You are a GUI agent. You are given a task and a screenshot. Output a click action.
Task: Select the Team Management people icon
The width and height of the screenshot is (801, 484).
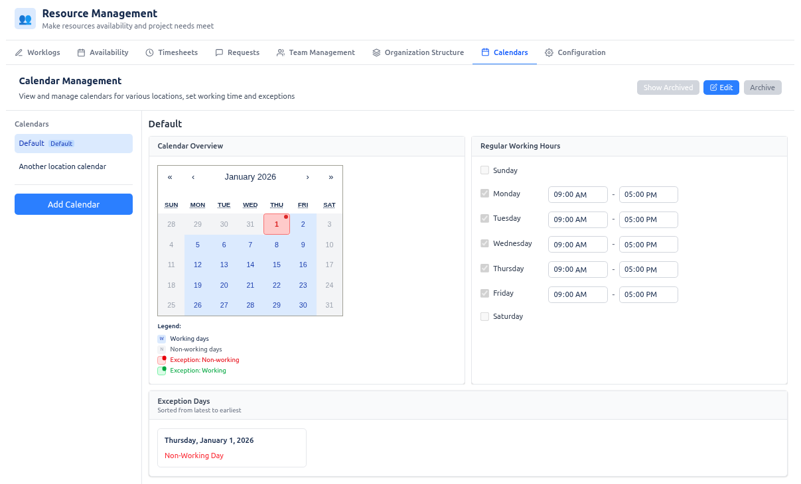pos(282,52)
